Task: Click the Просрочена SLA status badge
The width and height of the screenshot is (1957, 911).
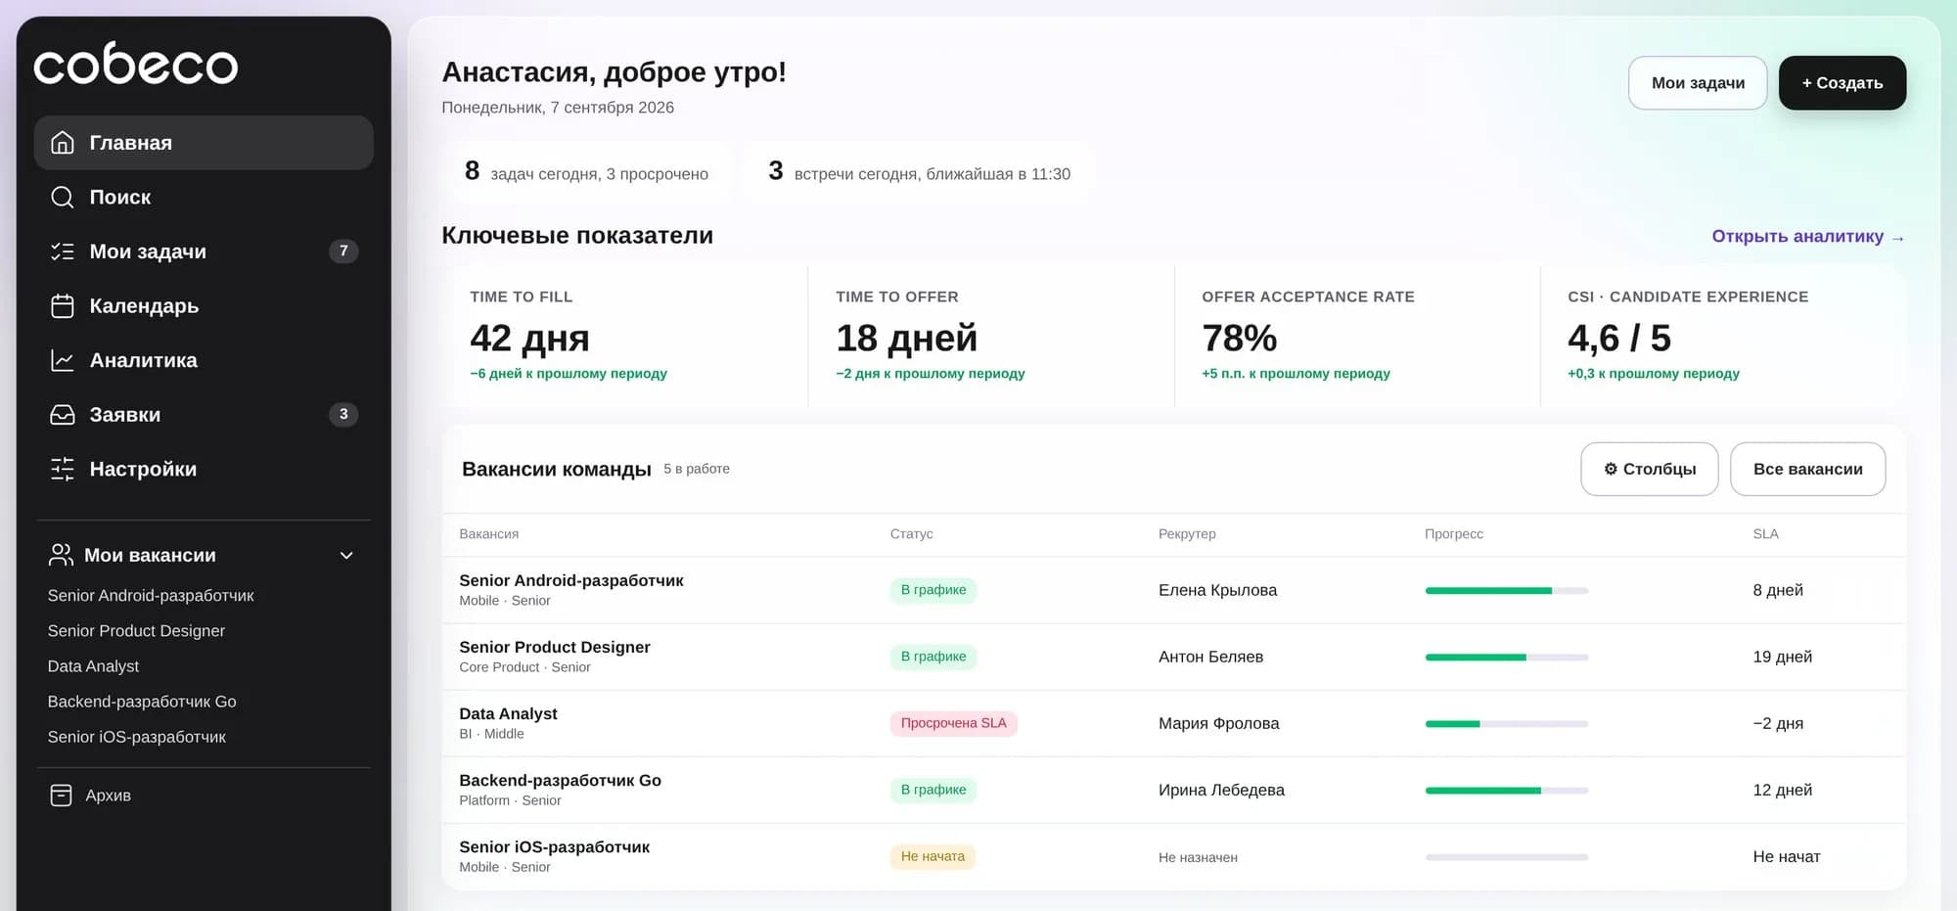Action: pyautogui.click(x=953, y=723)
